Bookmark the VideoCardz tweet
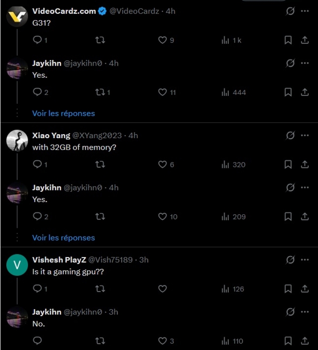This screenshot has width=318, height=350. (288, 40)
